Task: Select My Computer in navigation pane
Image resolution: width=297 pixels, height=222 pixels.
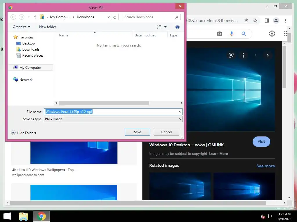Action: 30,68
